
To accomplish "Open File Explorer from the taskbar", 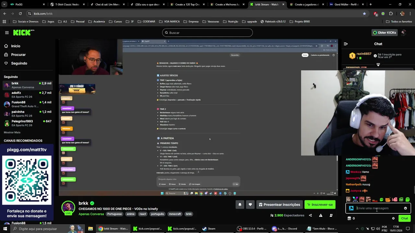I will tap(90, 229).
